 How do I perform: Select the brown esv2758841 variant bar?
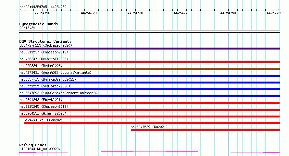[149, 69]
